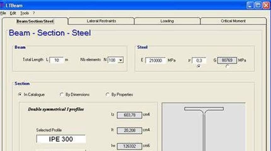
Task: Open the Edit menu
Action: pyautogui.click(x=13, y=13)
